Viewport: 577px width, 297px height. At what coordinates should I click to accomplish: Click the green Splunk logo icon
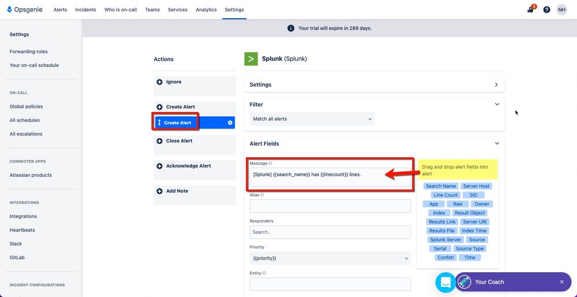click(x=251, y=59)
